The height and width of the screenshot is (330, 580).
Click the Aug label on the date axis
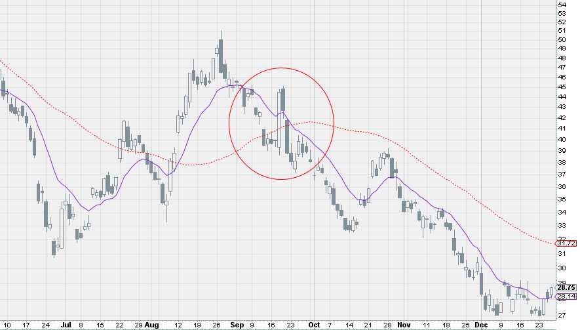[x=152, y=324]
